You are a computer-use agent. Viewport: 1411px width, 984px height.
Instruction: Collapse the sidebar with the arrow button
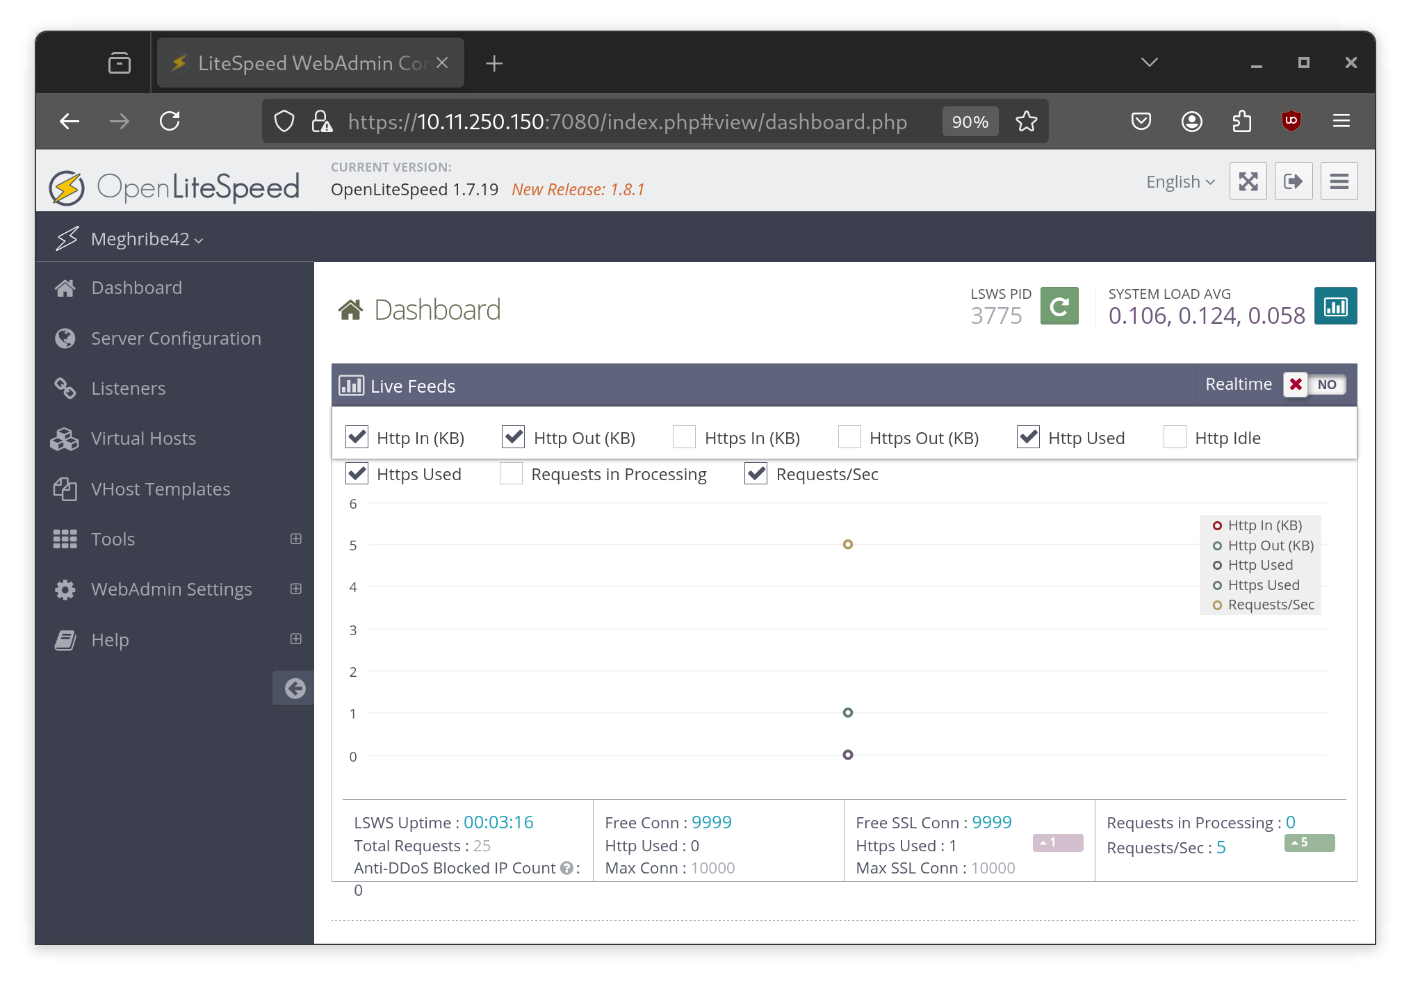[x=294, y=689]
